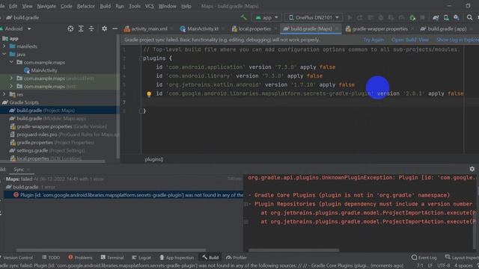The width and height of the screenshot is (479, 269).
Task: Click the Show Log in Explorer link
Action: tap(457, 40)
